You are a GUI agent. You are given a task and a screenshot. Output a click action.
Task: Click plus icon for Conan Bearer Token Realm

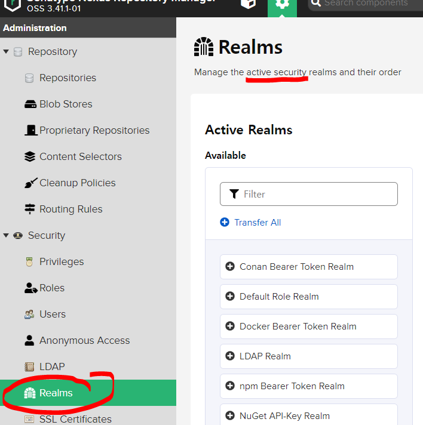pyautogui.click(x=230, y=266)
